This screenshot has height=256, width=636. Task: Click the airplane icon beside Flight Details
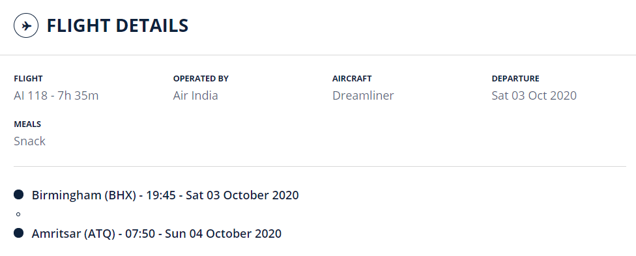[26, 25]
